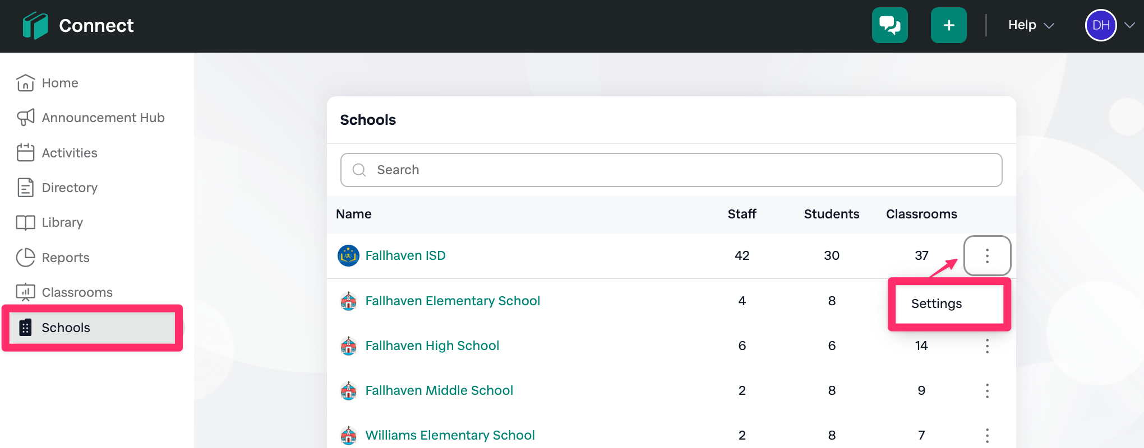
Task: Go to Announcement Hub in sidebar
Action: [x=103, y=118]
